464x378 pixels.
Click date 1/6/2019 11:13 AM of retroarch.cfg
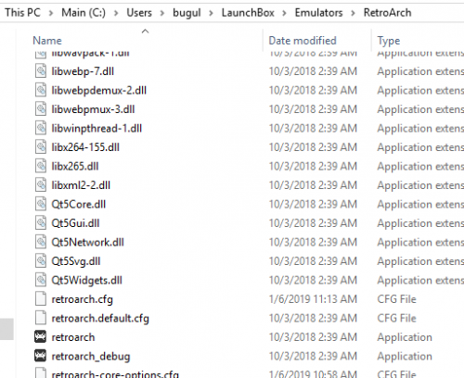click(313, 299)
